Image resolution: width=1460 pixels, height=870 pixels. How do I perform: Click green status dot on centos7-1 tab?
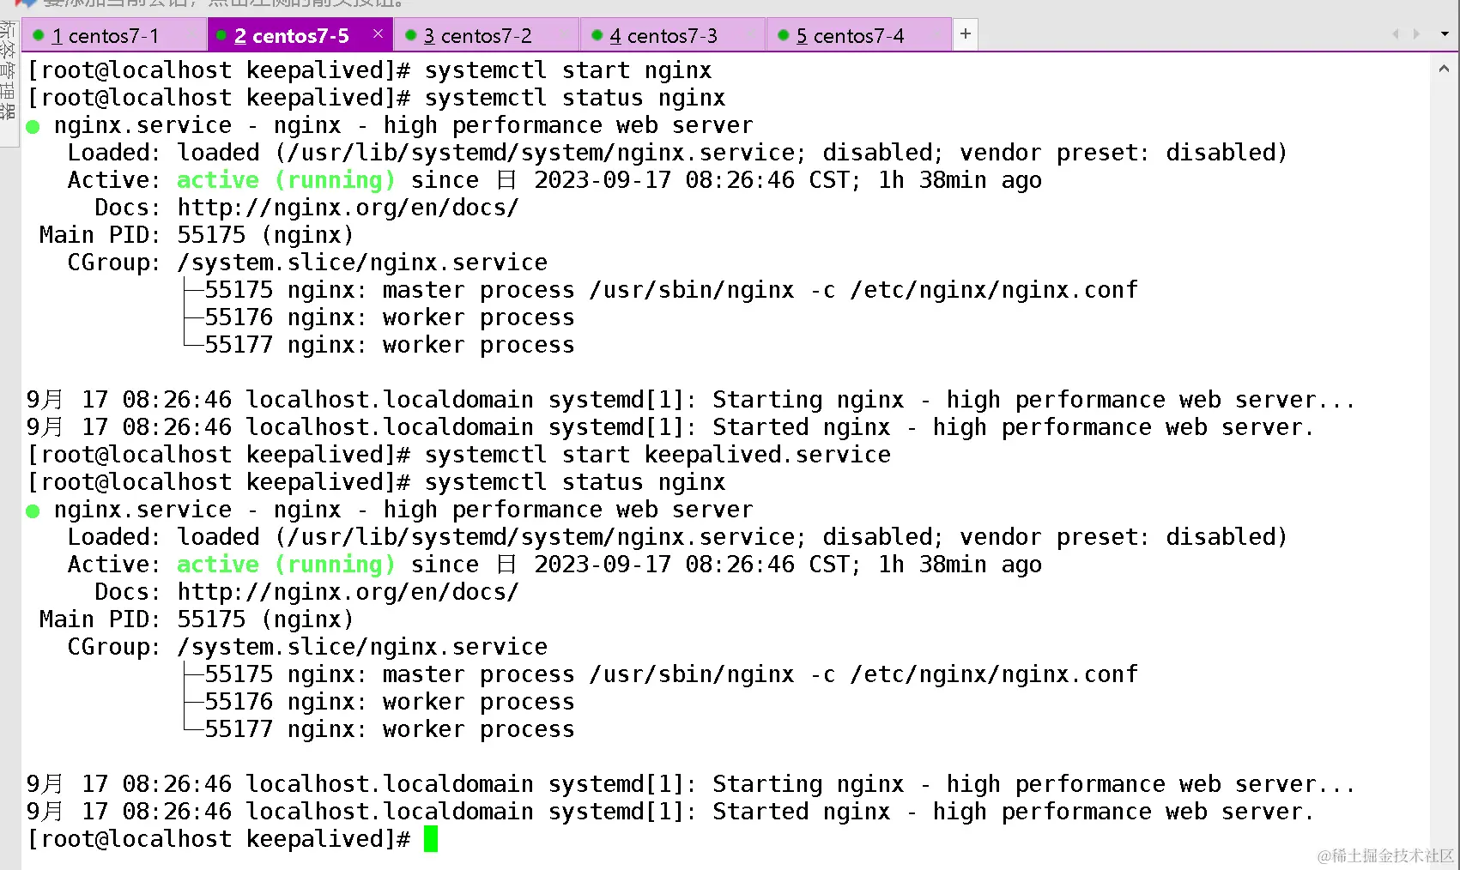(39, 36)
